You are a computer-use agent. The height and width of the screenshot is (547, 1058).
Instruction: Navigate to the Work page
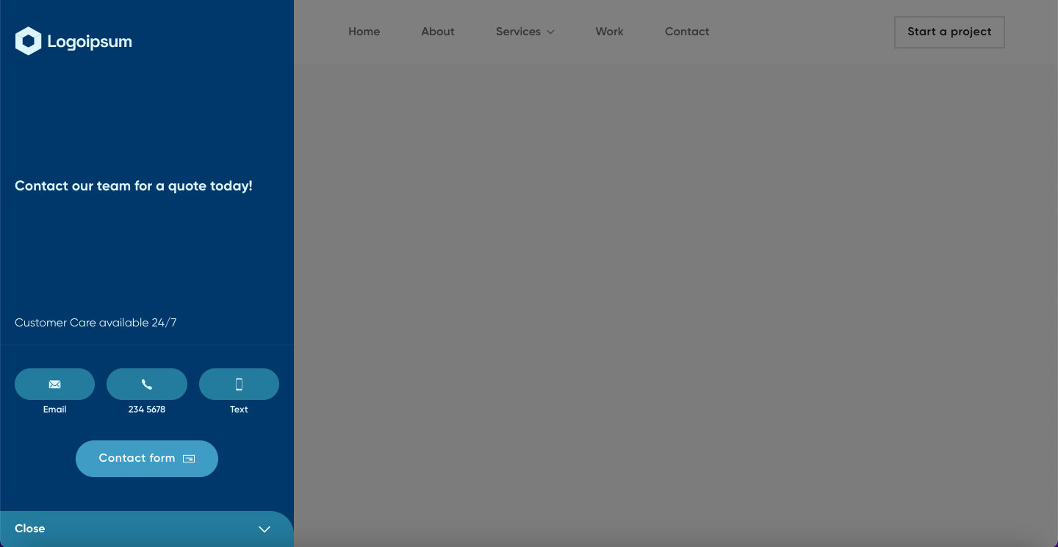pos(609,32)
